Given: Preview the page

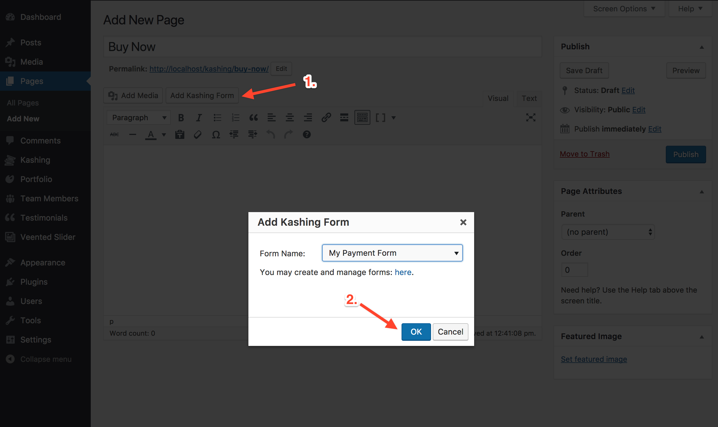Looking at the screenshot, I should click(686, 71).
